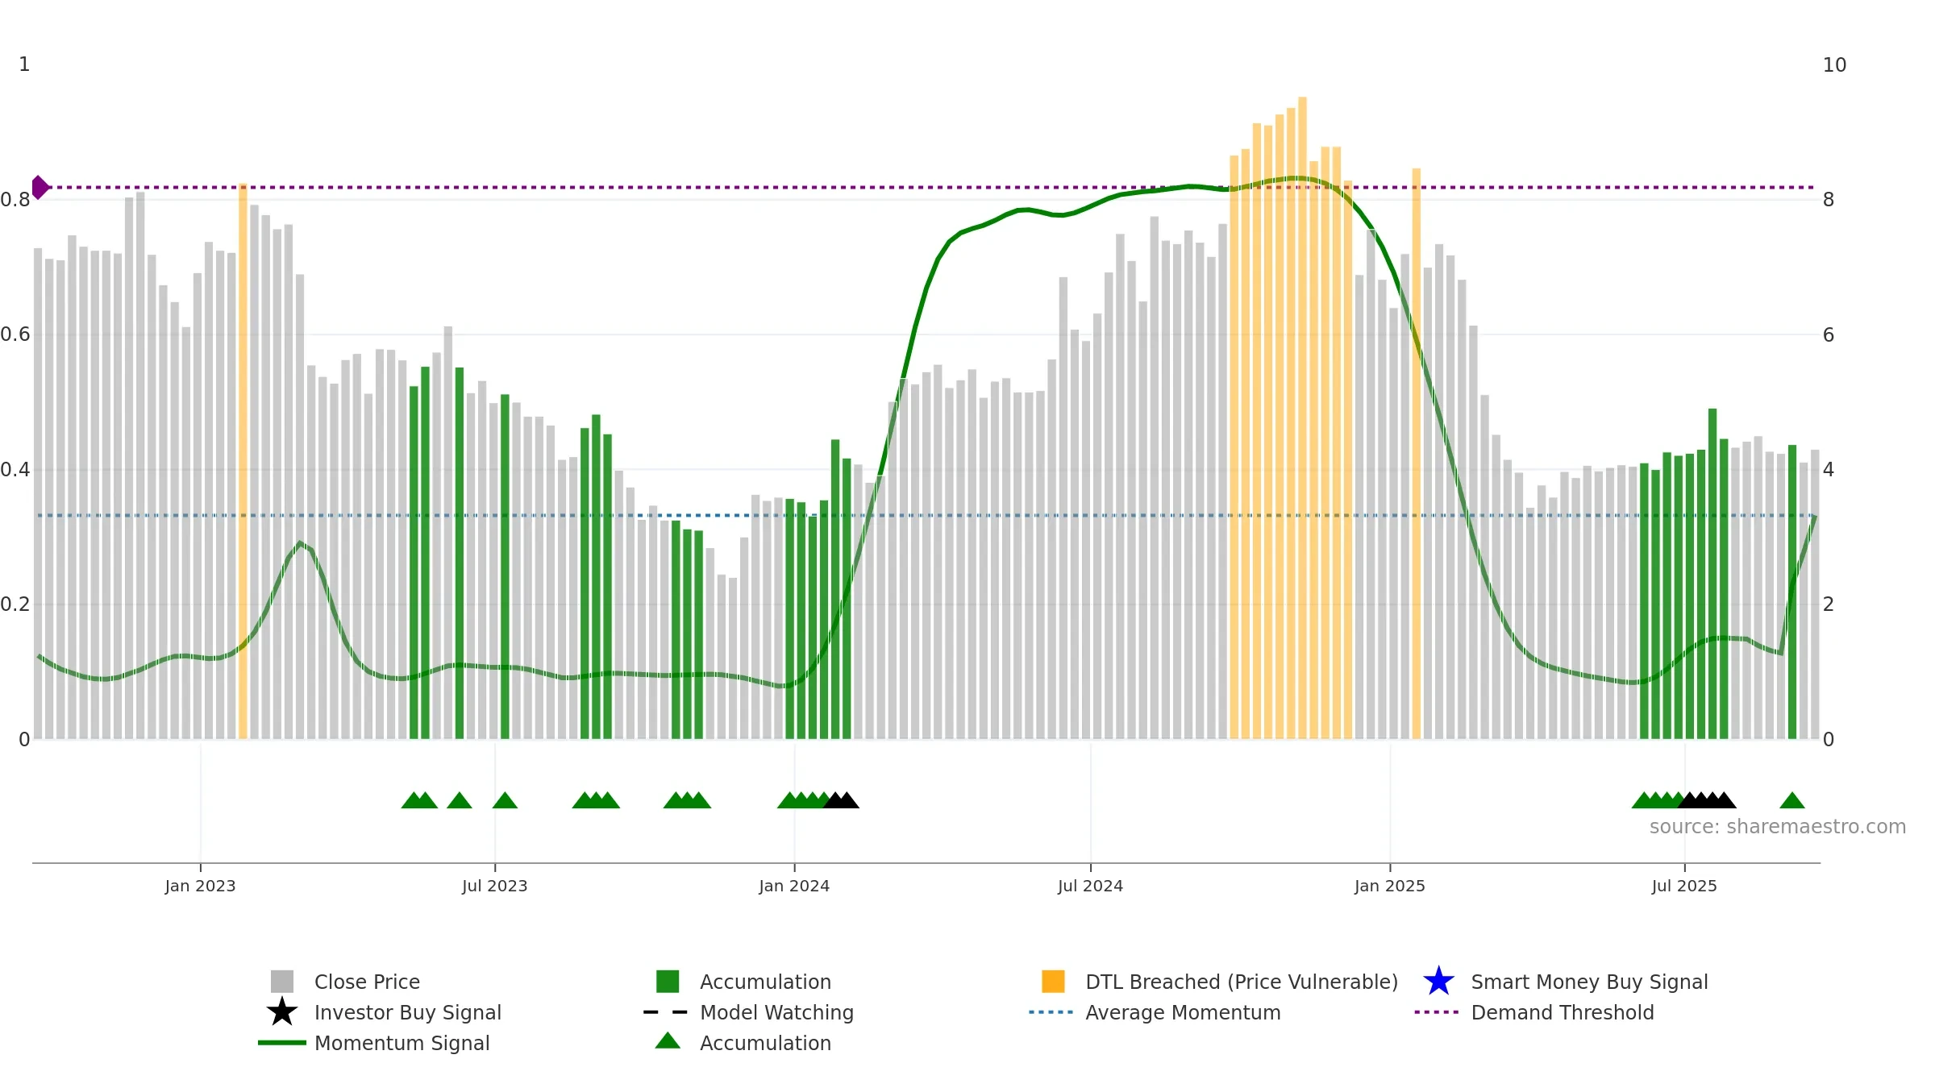Click the Model Watching dashed line icon

point(665,1012)
